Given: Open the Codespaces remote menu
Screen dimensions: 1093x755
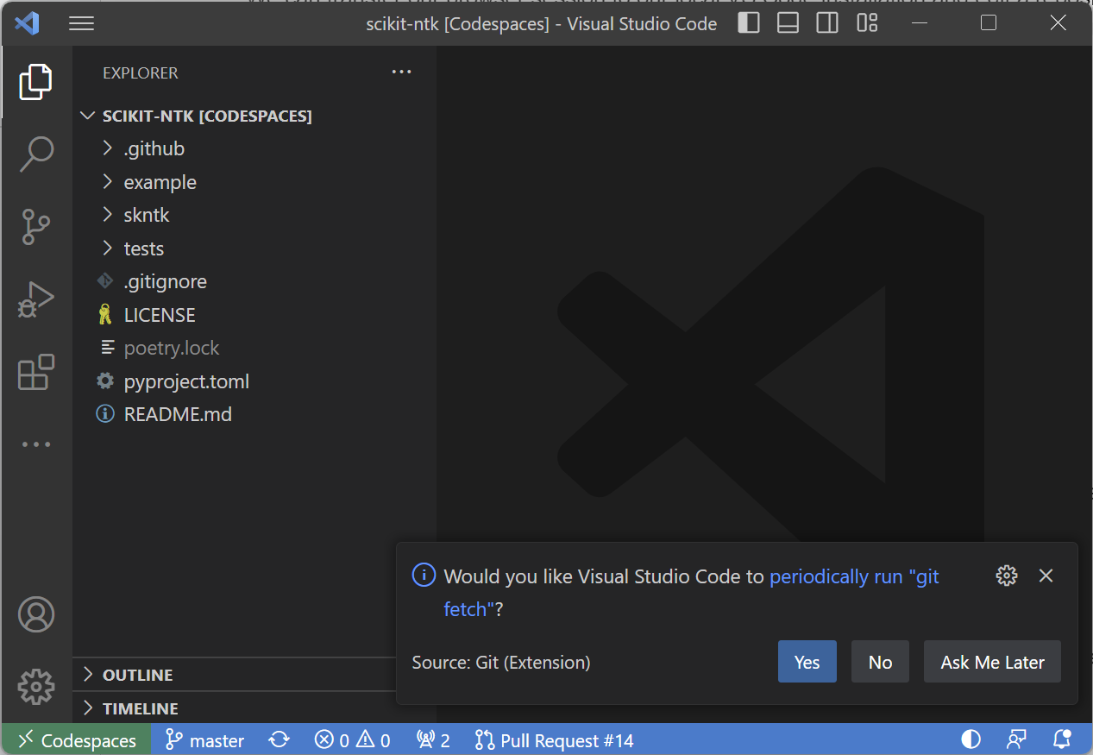Looking at the screenshot, I should 77,740.
